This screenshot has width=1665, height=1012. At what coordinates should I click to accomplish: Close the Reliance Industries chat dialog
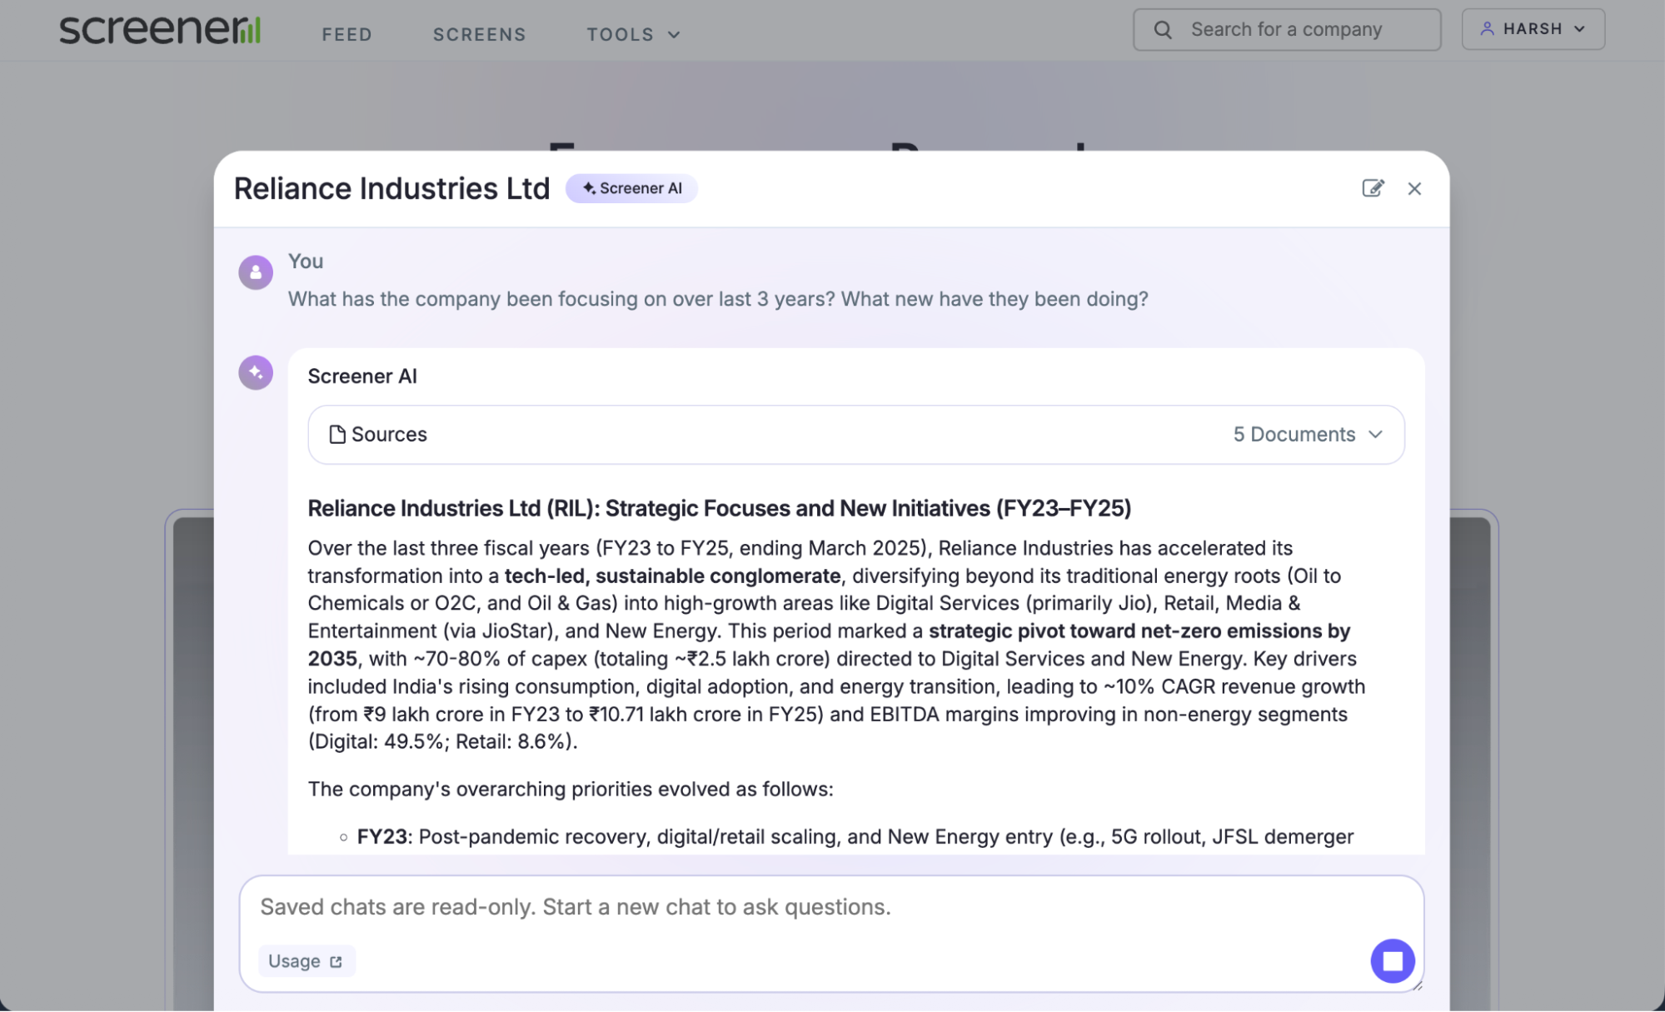coord(1414,189)
